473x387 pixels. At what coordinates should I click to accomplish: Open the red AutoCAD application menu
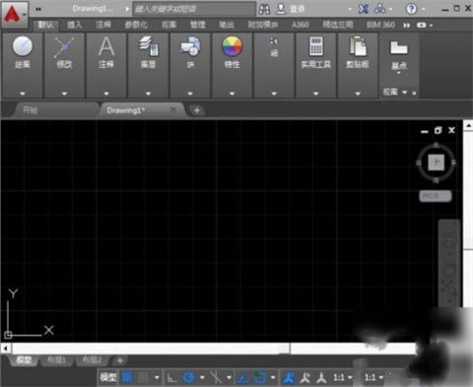click(x=14, y=14)
